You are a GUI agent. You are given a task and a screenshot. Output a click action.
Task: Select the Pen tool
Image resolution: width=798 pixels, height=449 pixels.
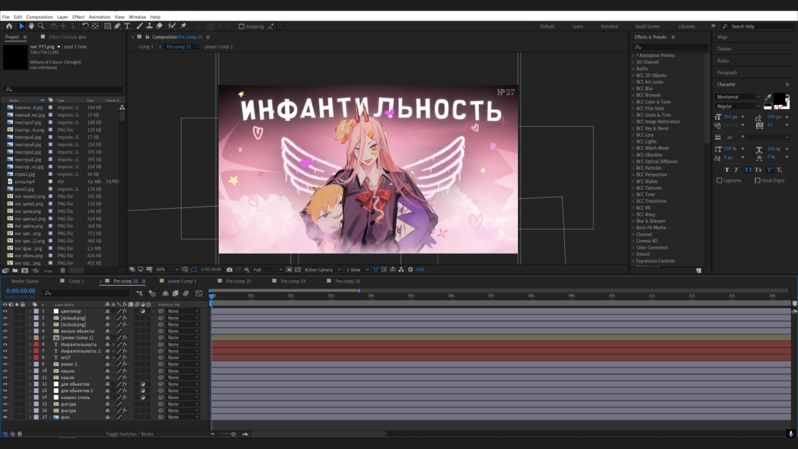tap(117, 26)
